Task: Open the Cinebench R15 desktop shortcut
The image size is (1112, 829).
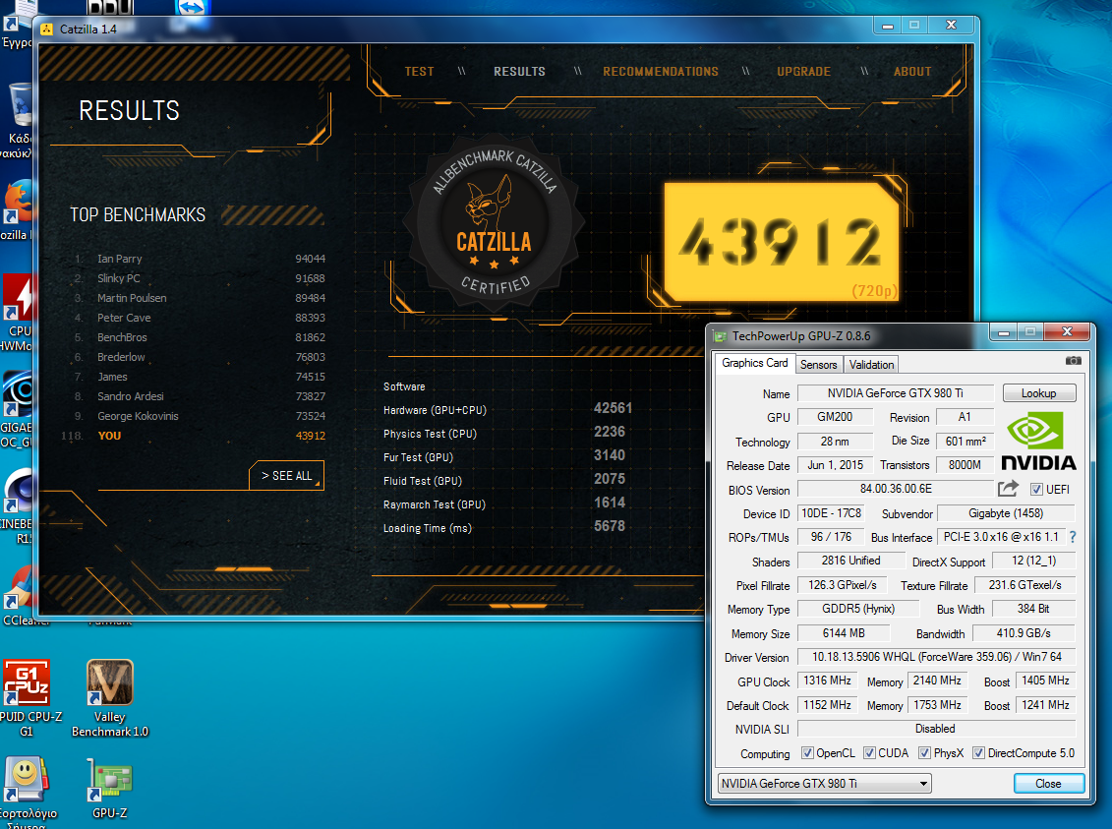Action: (18, 505)
